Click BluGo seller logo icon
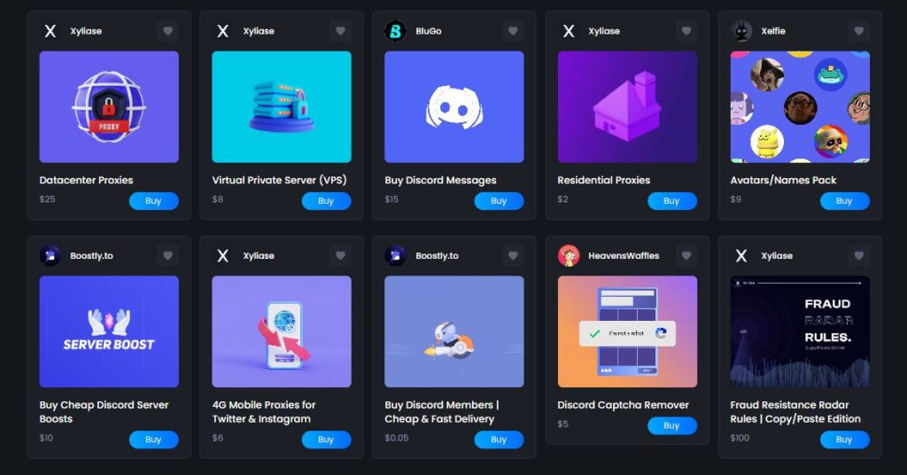Screen dimensions: 907x475 pyautogui.click(x=395, y=31)
